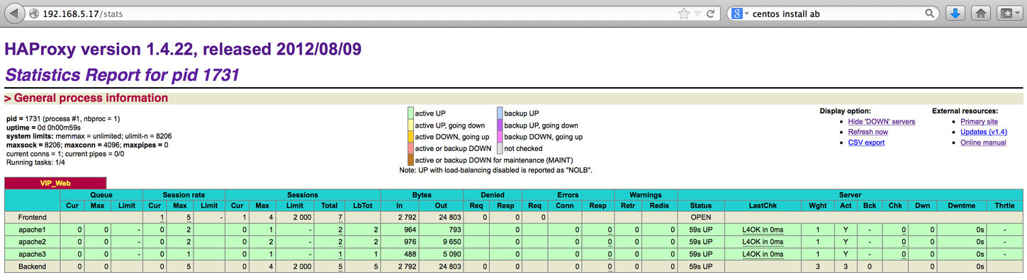Open the bookmarks menu button
This screenshot has width=1027, height=280.
pyautogui.click(x=1009, y=13)
